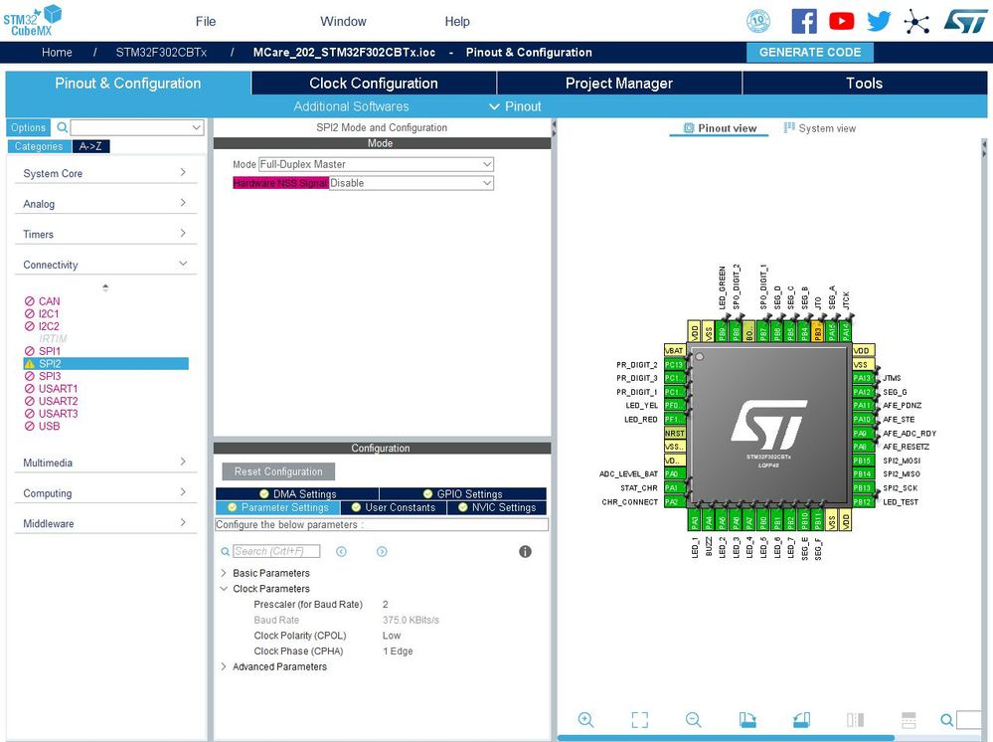
Task: Expand the Timers category
Action: (x=105, y=234)
